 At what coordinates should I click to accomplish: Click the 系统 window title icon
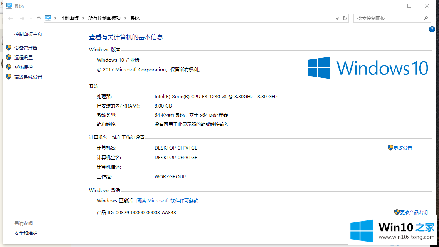tap(9, 6)
